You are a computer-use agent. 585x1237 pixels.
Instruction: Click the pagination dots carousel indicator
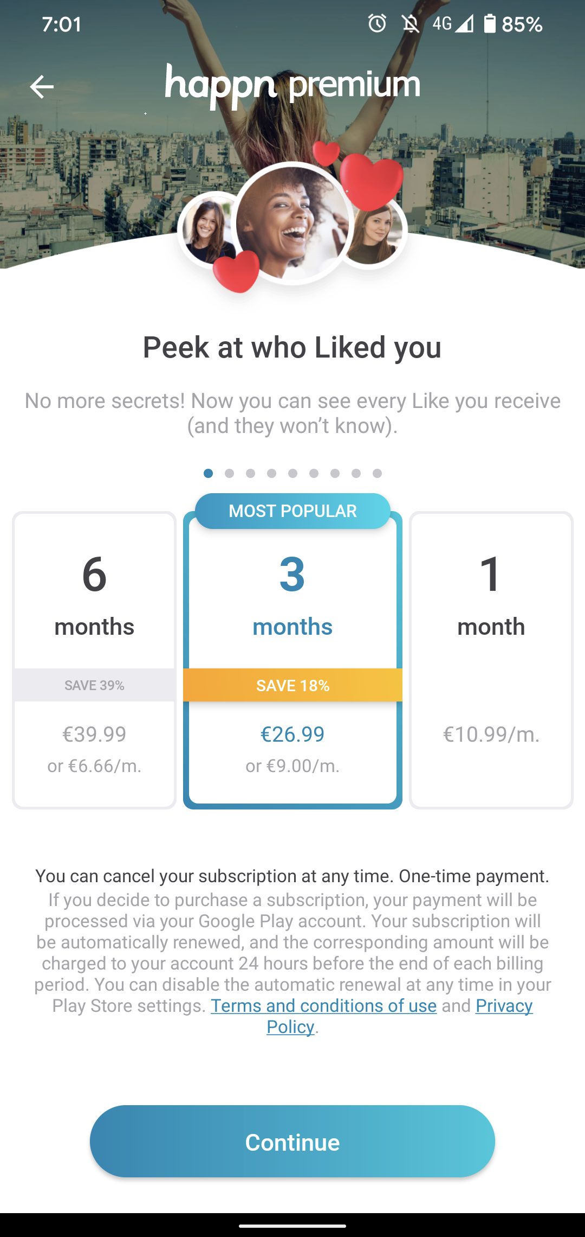click(292, 473)
